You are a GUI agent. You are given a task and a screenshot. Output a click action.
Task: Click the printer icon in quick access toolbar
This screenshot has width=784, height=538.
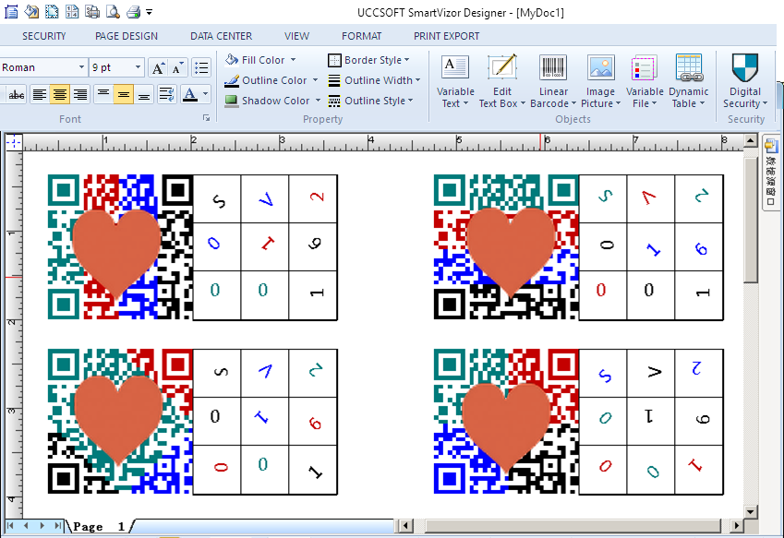(134, 11)
